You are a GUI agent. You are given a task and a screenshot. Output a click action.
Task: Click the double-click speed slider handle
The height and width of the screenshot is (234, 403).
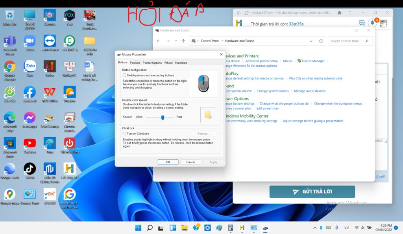coord(163,117)
